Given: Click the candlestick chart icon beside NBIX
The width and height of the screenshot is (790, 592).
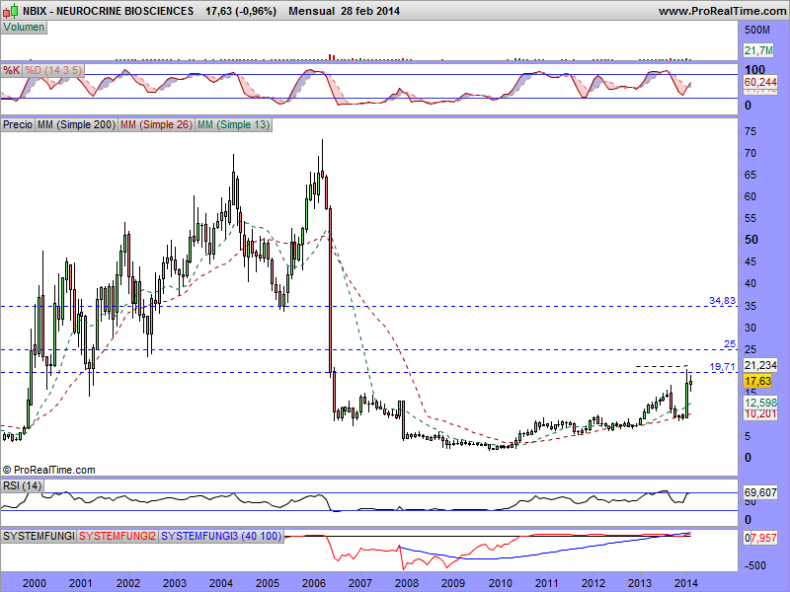Looking at the screenshot, I should [x=11, y=11].
